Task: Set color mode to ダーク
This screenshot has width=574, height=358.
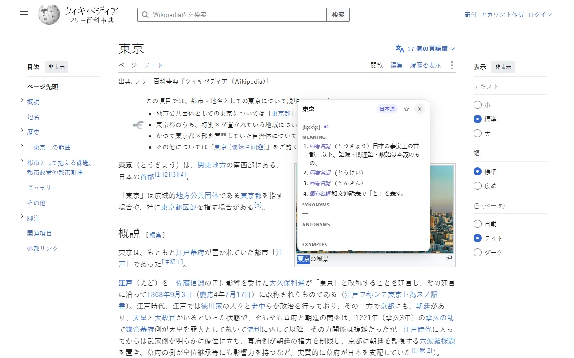Action: pyautogui.click(x=478, y=252)
